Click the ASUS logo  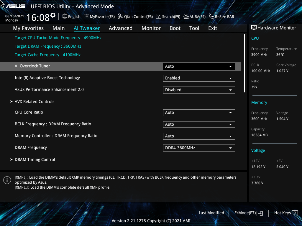pos(15,6)
